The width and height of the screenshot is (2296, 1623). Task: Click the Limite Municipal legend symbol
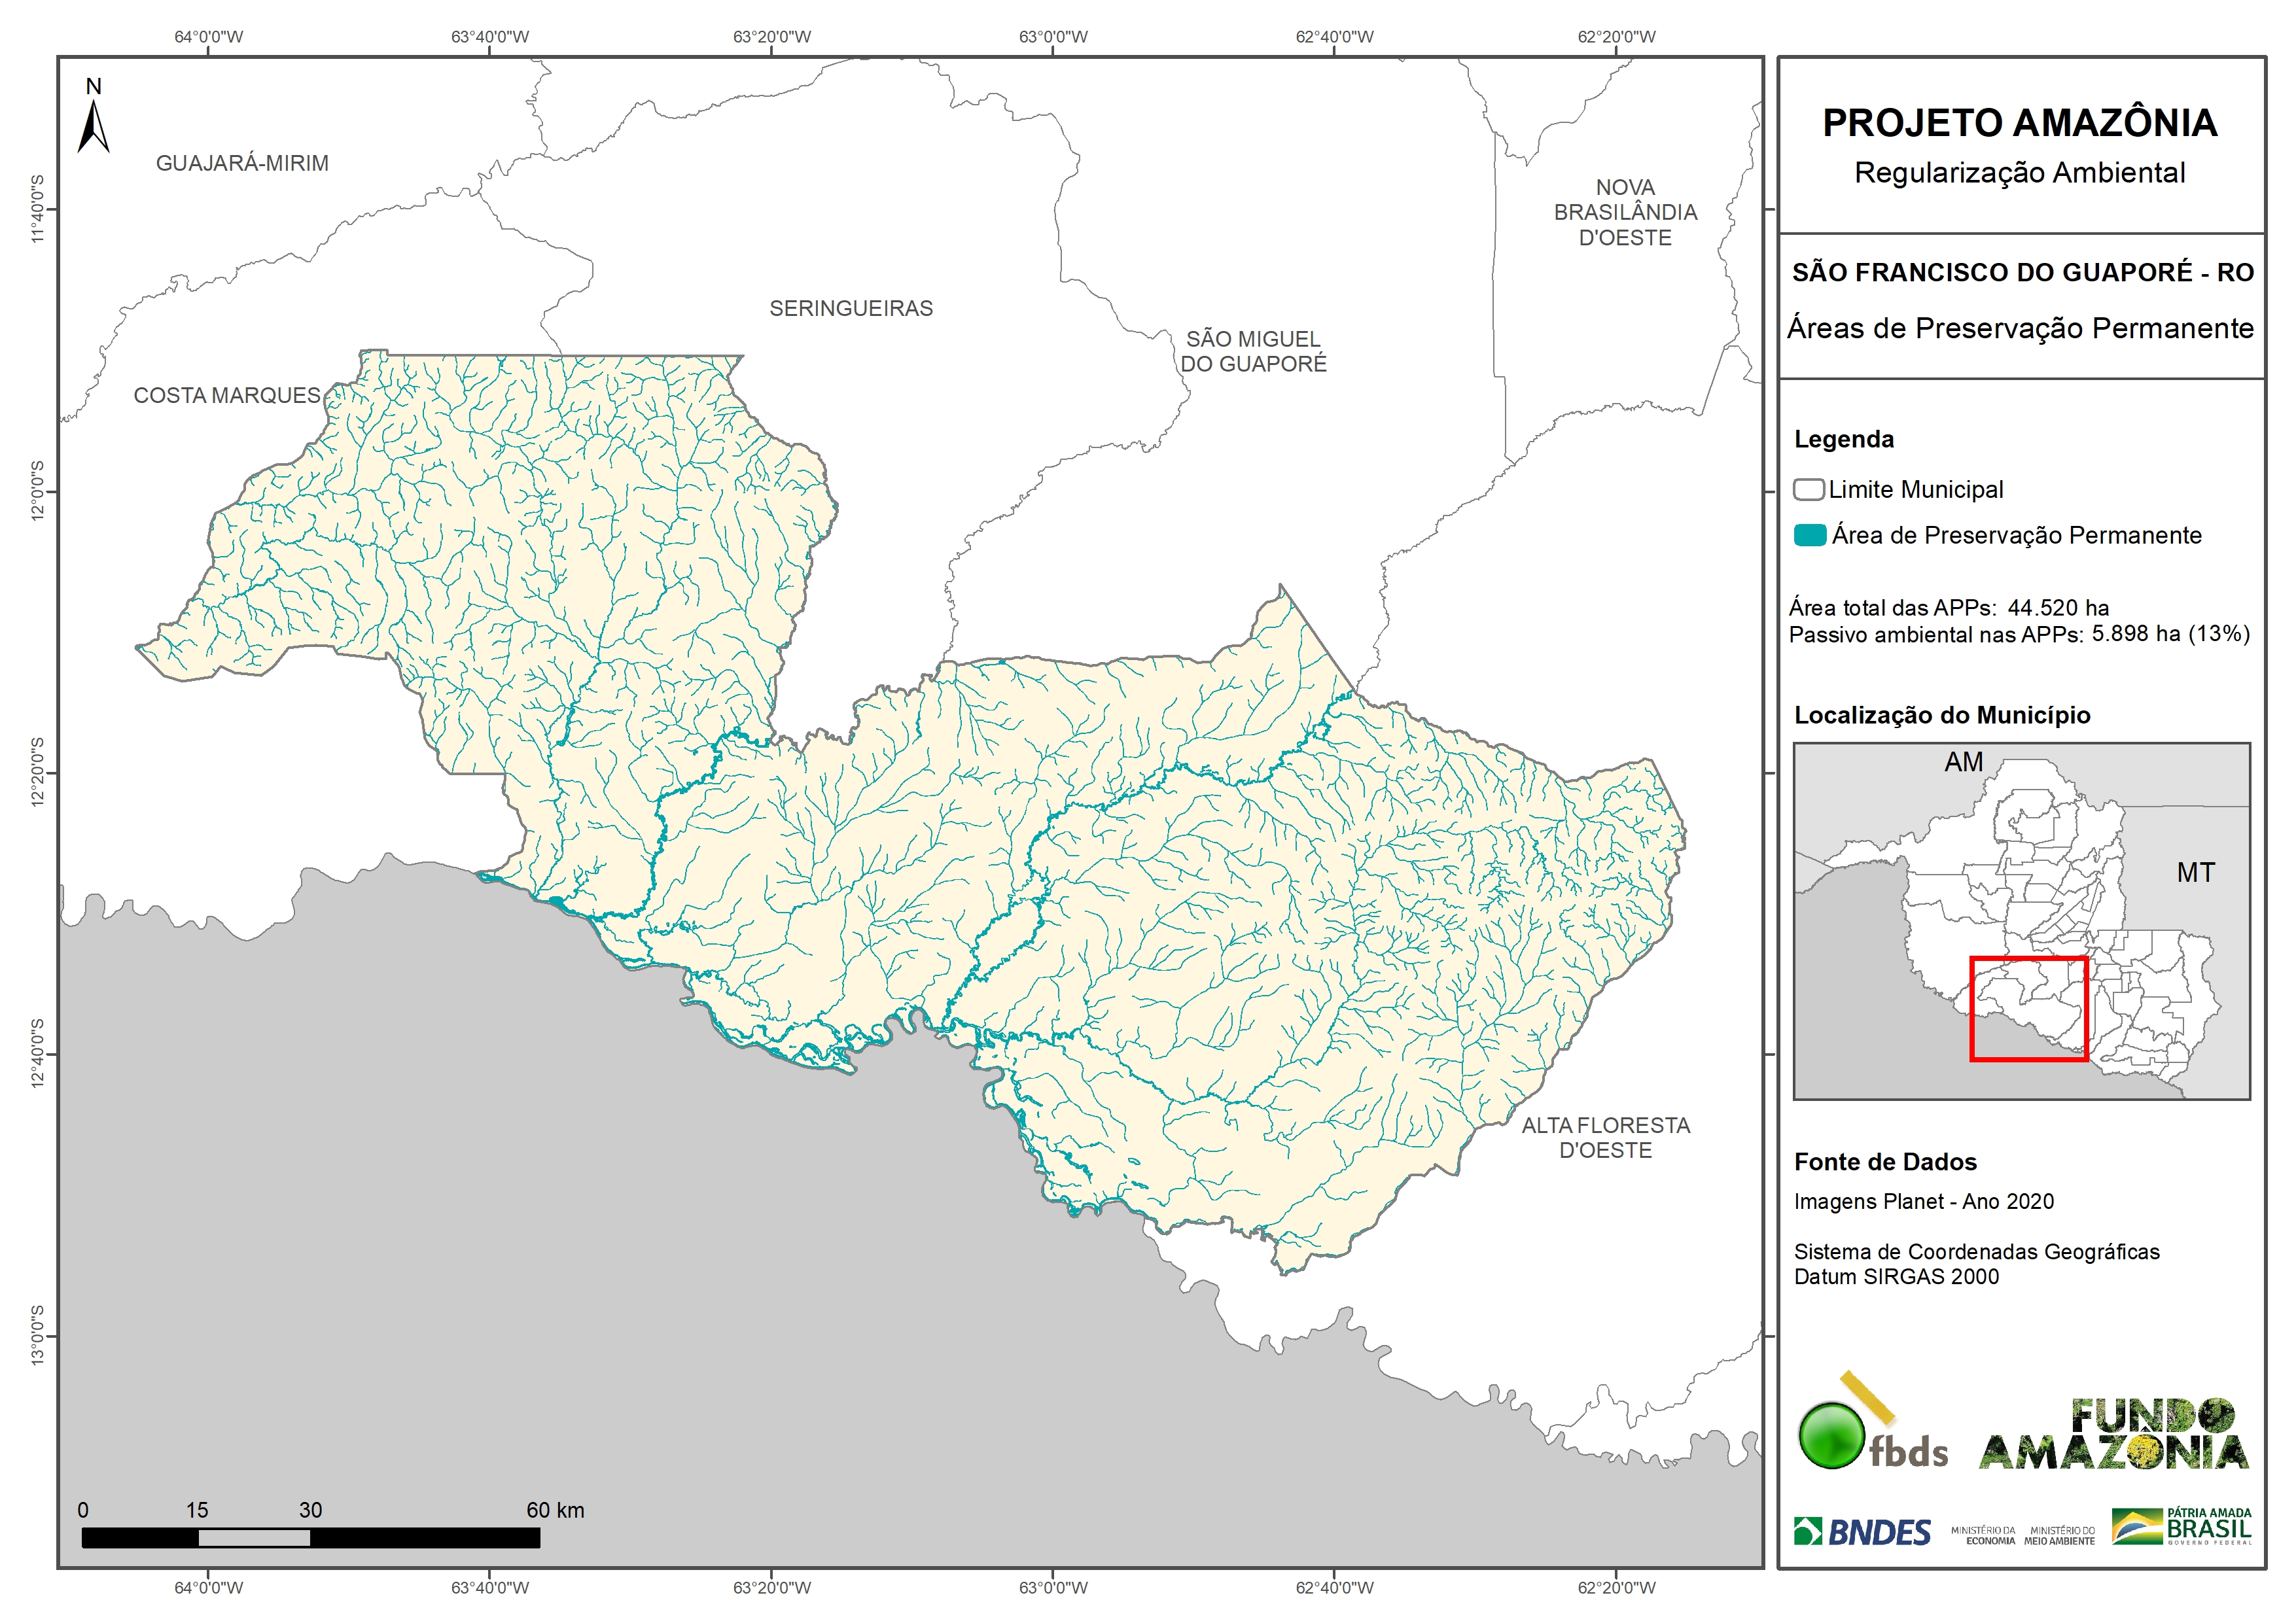(x=1808, y=490)
